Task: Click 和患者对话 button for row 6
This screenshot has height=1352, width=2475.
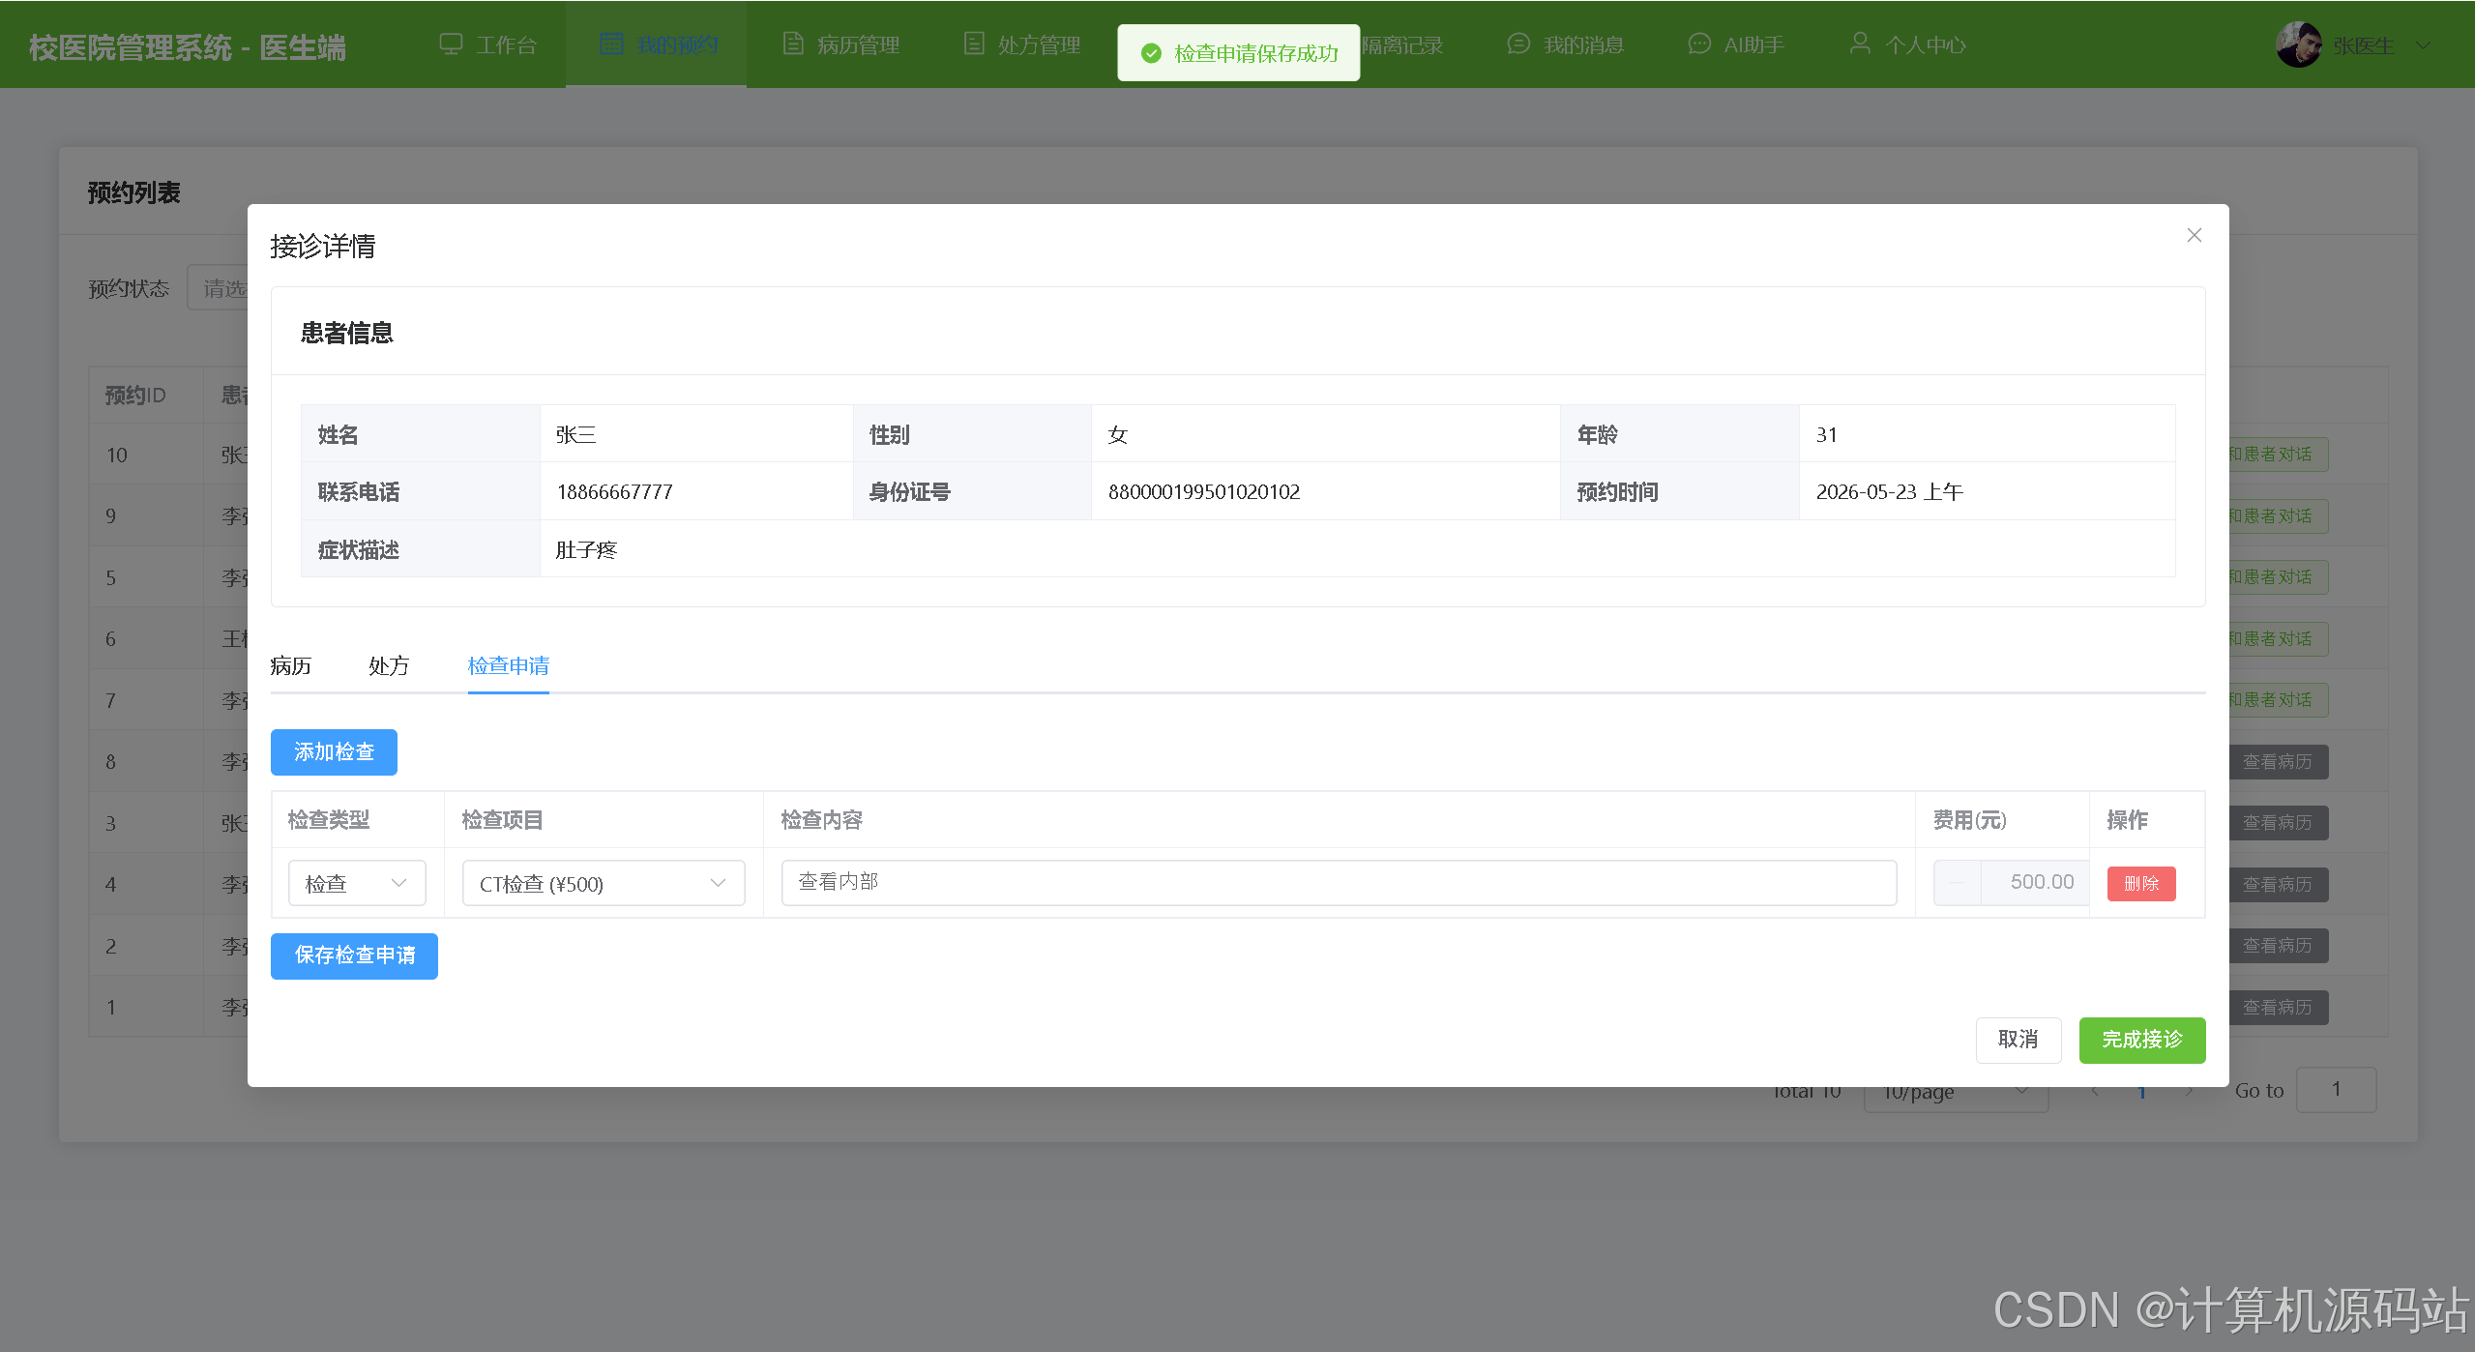Action: 2278,639
